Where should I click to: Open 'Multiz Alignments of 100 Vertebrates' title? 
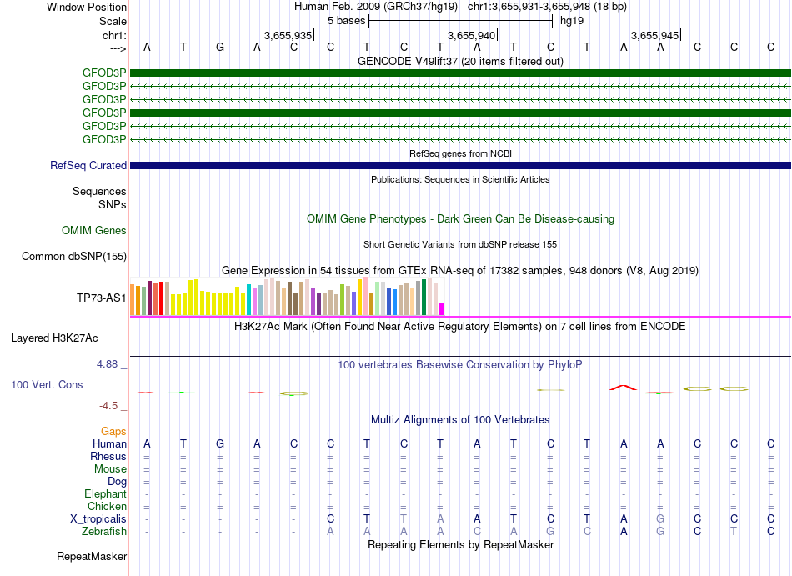(x=460, y=420)
